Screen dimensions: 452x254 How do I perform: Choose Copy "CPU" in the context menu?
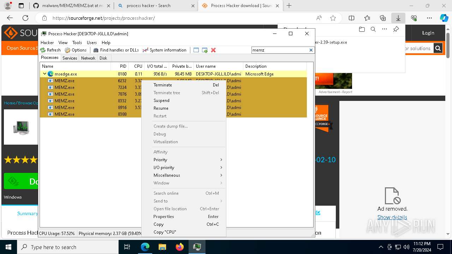tap(183, 232)
